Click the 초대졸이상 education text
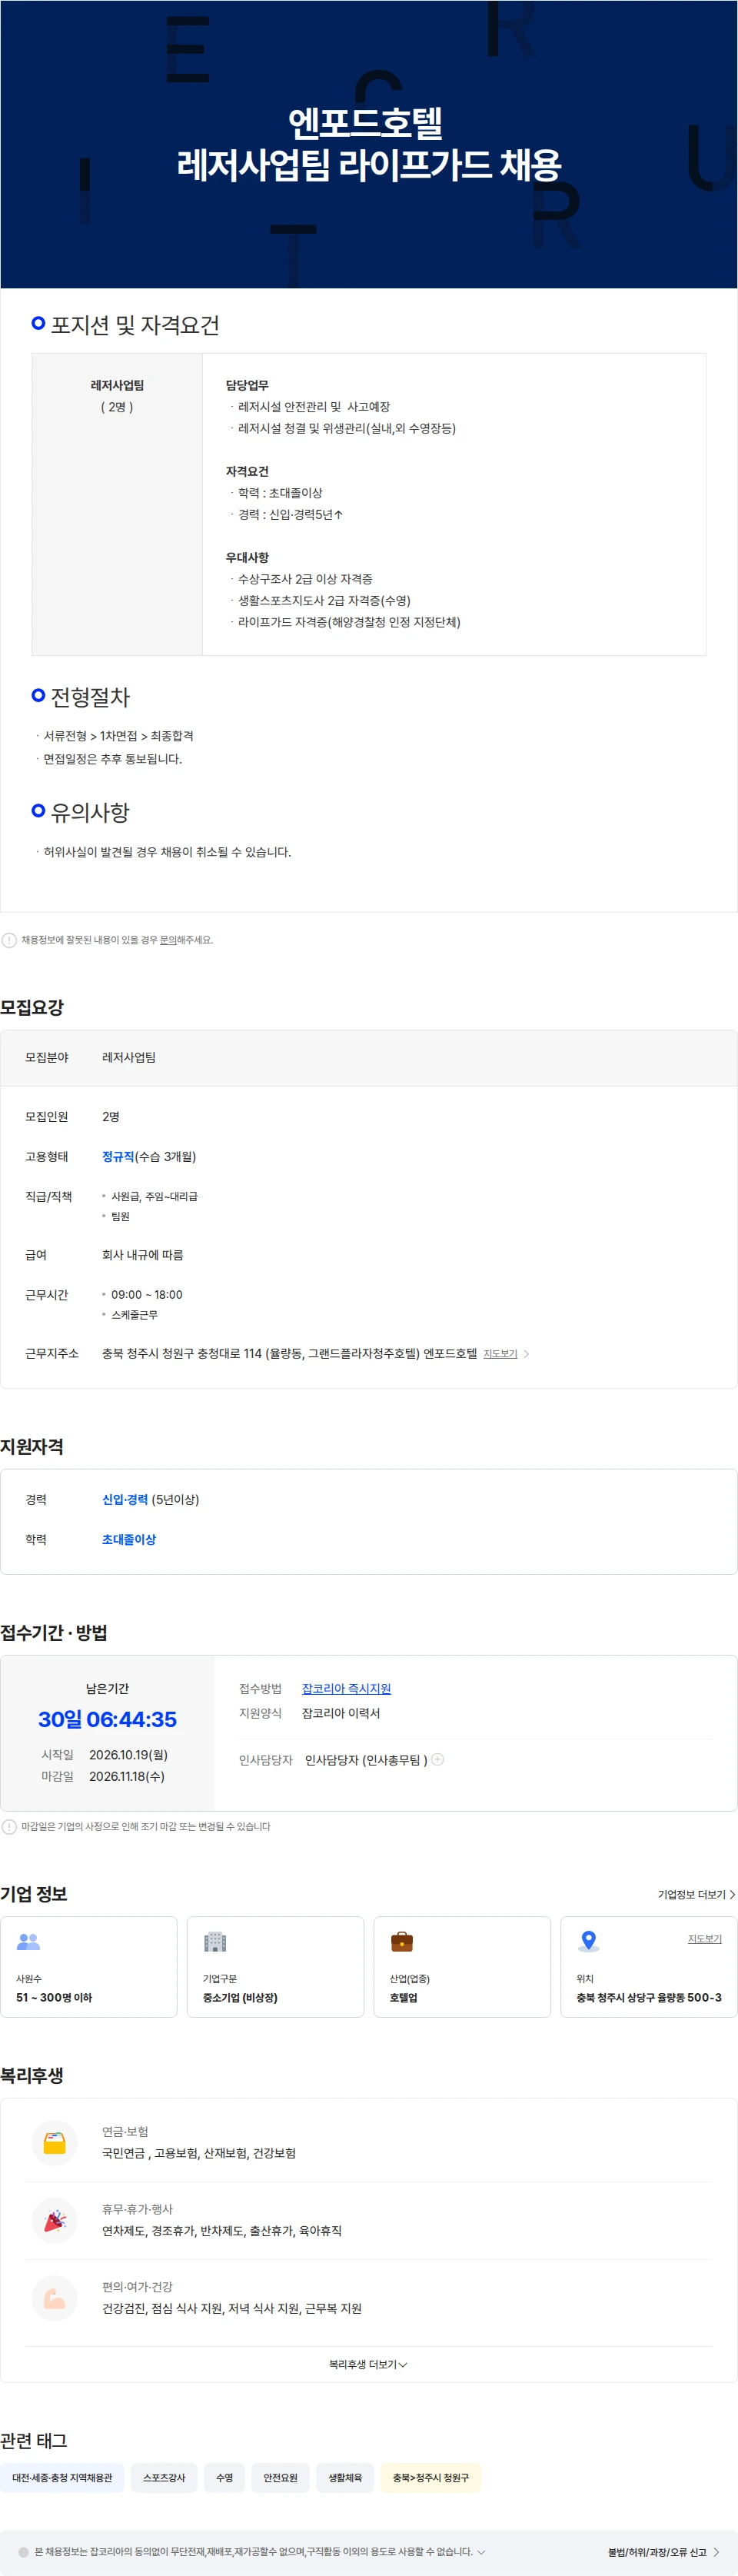Screen dimensions: 738x2576 pyautogui.click(x=129, y=1540)
